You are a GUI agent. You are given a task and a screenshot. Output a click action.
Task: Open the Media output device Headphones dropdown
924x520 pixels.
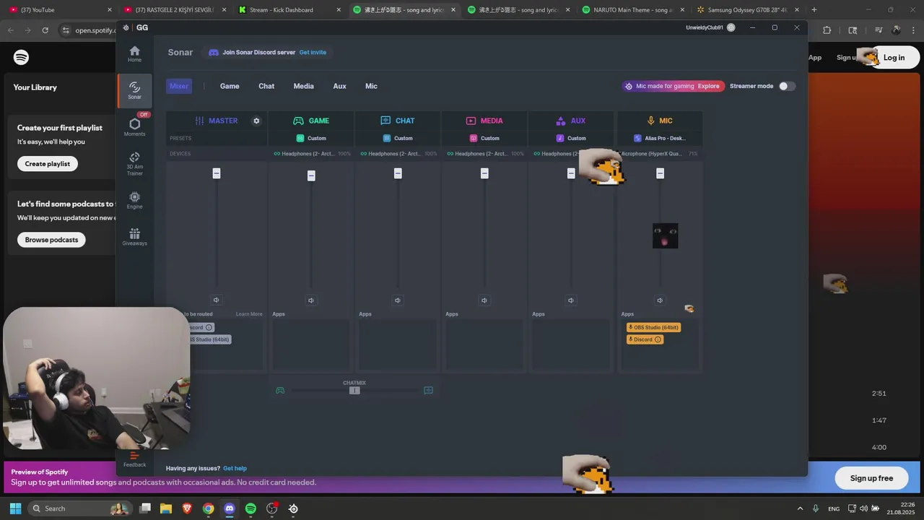(x=485, y=154)
